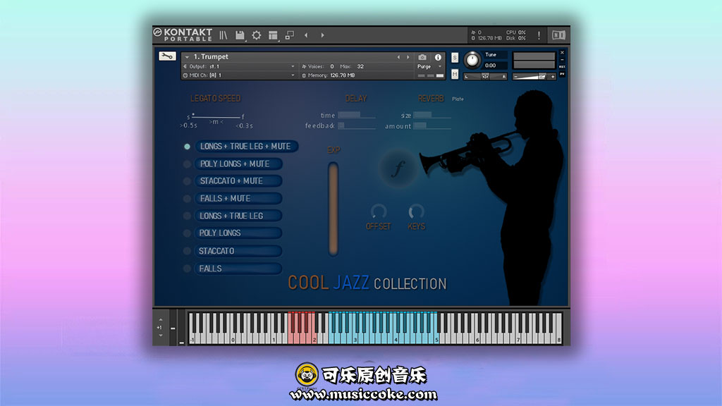
Task: Click the STACCATO + MUTE button
Action: [x=238, y=181]
